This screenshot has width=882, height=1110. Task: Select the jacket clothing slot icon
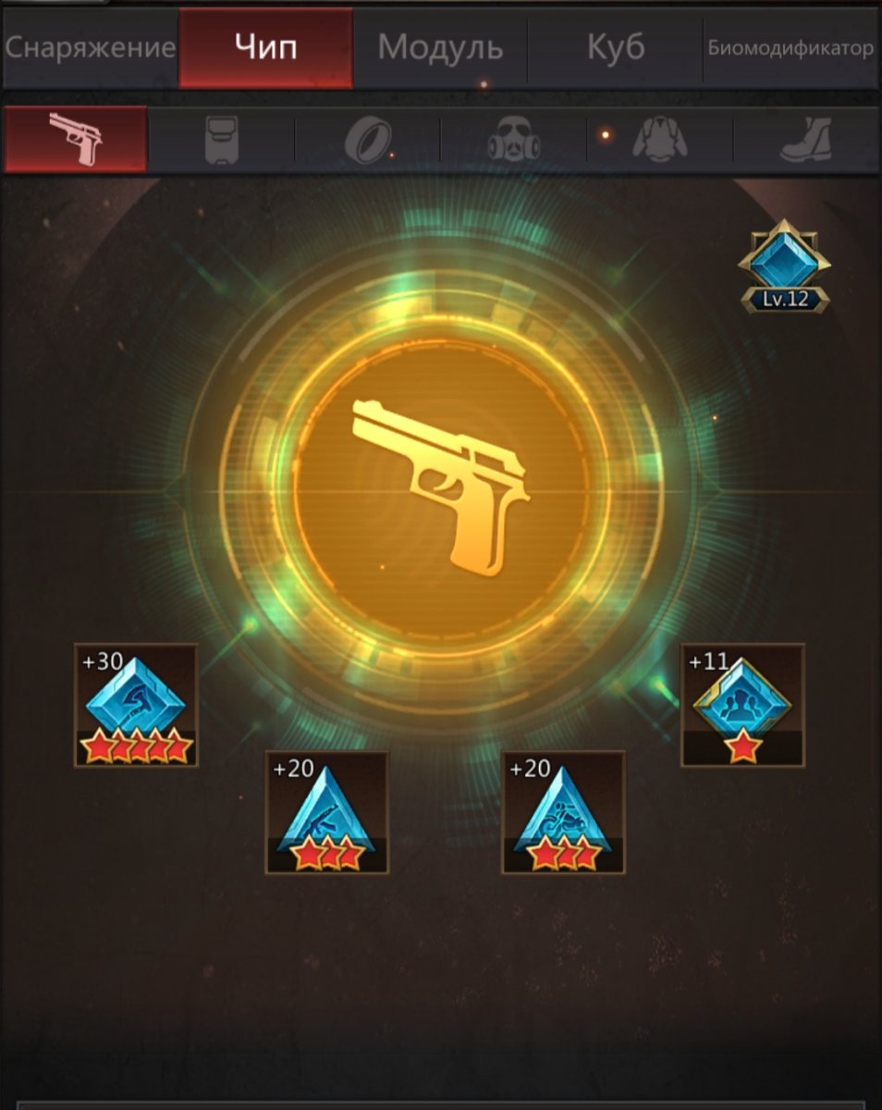(x=660, y=141)
